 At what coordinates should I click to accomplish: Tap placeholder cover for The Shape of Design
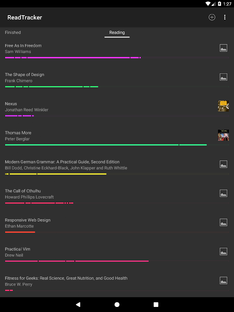[x=223, y=77]
